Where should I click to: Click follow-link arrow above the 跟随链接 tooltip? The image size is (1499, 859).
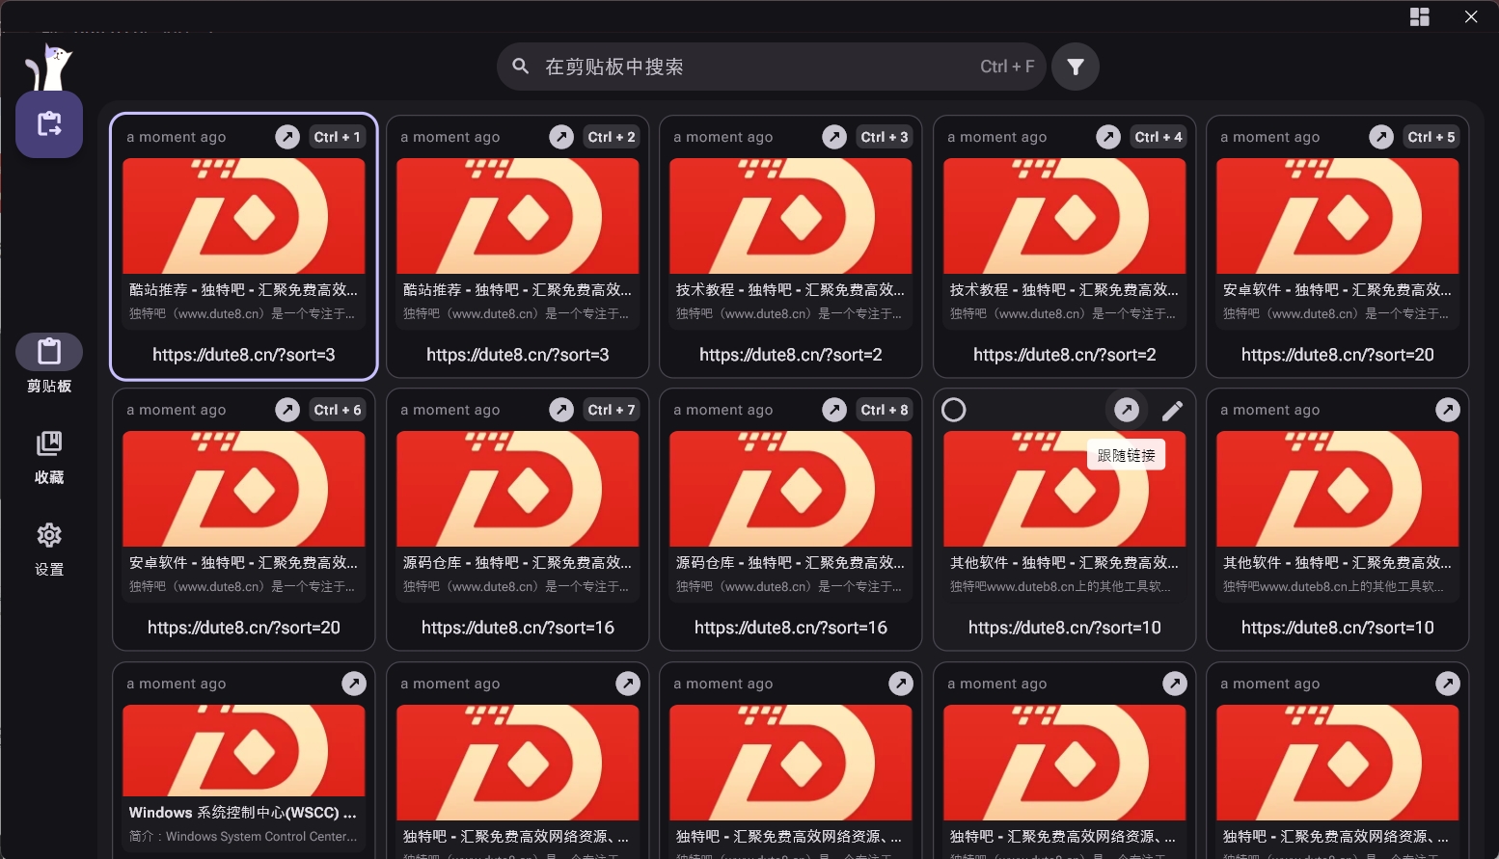tap(1127, 410)
